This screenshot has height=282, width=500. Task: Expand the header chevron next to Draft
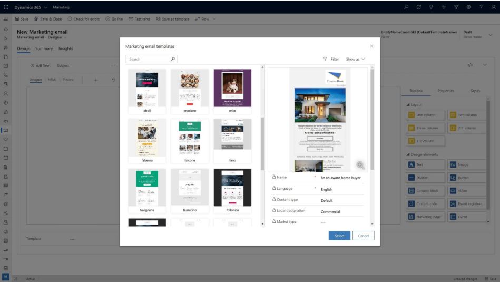pyautogui.click(x=491, y=34)
